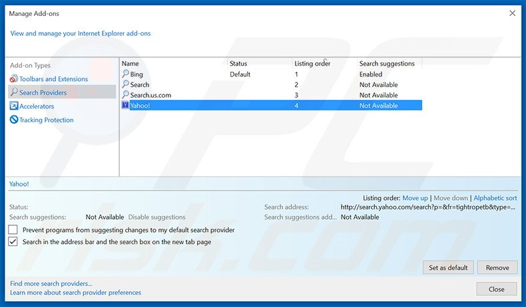Click Enabled suggestions cell for Bing
The height and width of the screenshot is (307, 526).
[x=371, y=74]
